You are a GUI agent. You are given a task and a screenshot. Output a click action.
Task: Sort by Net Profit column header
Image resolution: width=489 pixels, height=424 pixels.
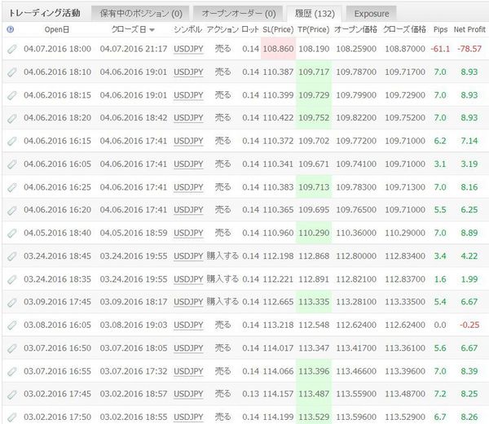pos(469,30)
